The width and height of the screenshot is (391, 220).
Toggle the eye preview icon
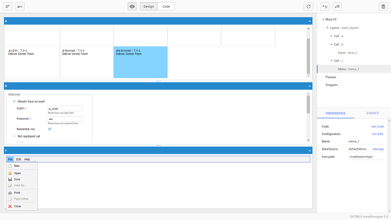(132, 6)
